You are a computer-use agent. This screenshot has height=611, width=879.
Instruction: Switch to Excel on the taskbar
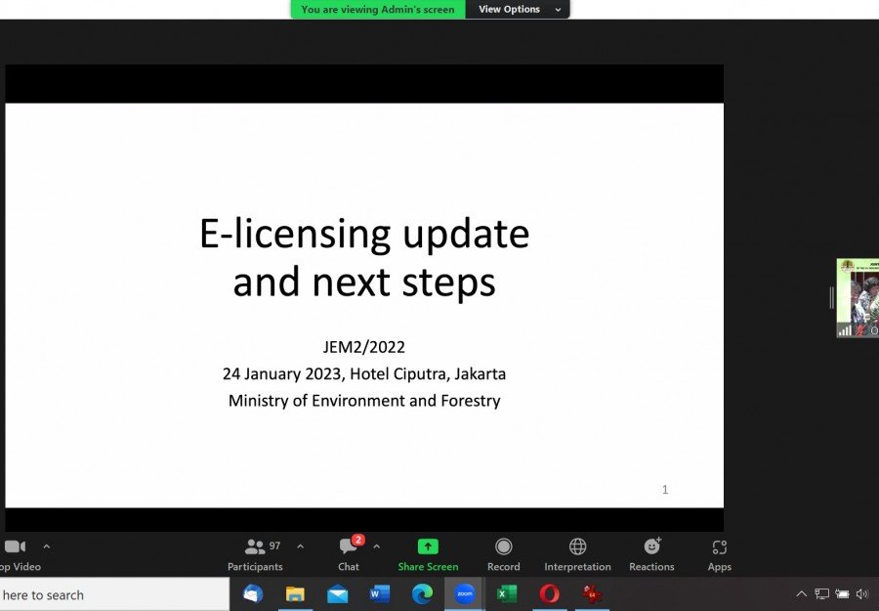pyautogui.click(x=507, y=593)
